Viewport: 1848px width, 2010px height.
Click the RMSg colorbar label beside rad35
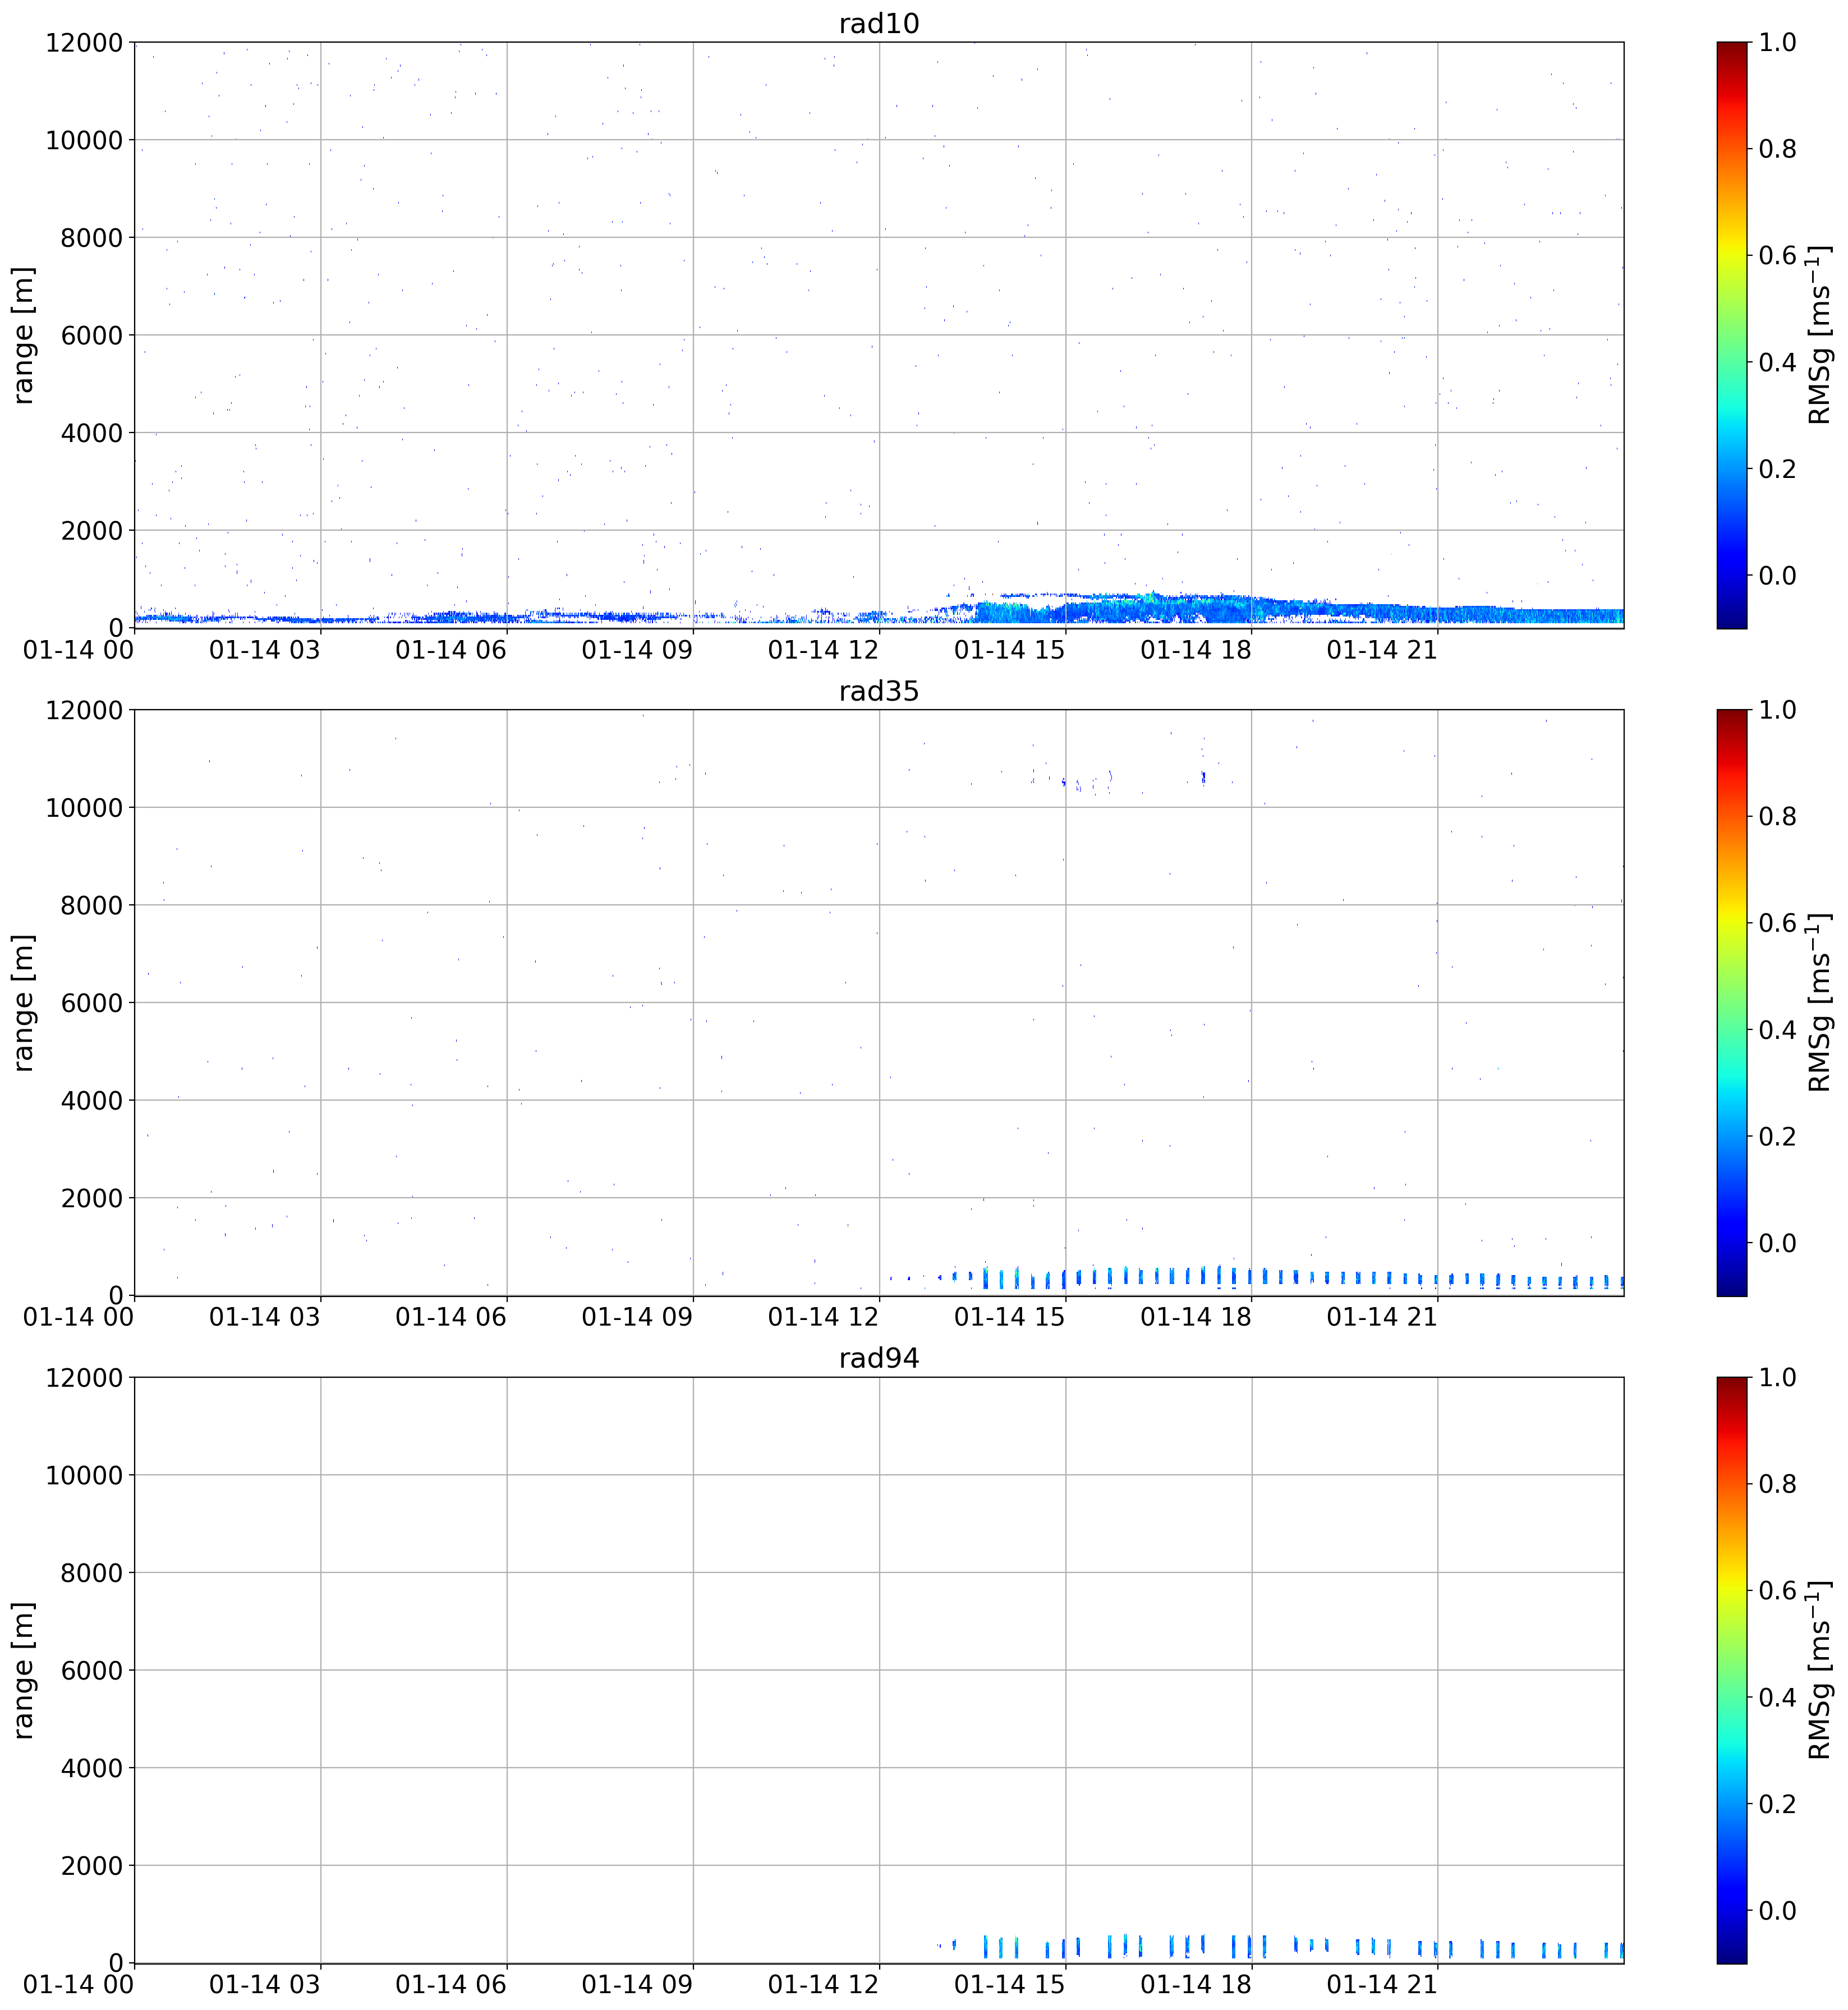(x=1820, y=1002)
